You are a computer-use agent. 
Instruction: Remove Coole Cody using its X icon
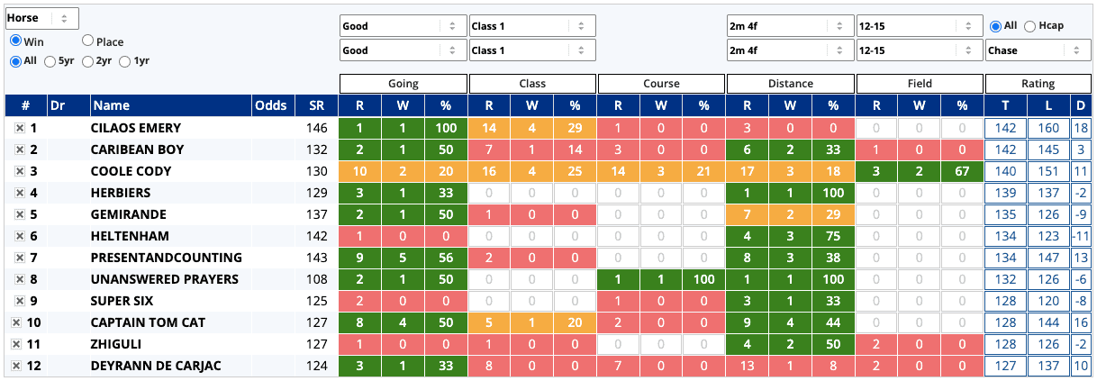tap(19, 171)
